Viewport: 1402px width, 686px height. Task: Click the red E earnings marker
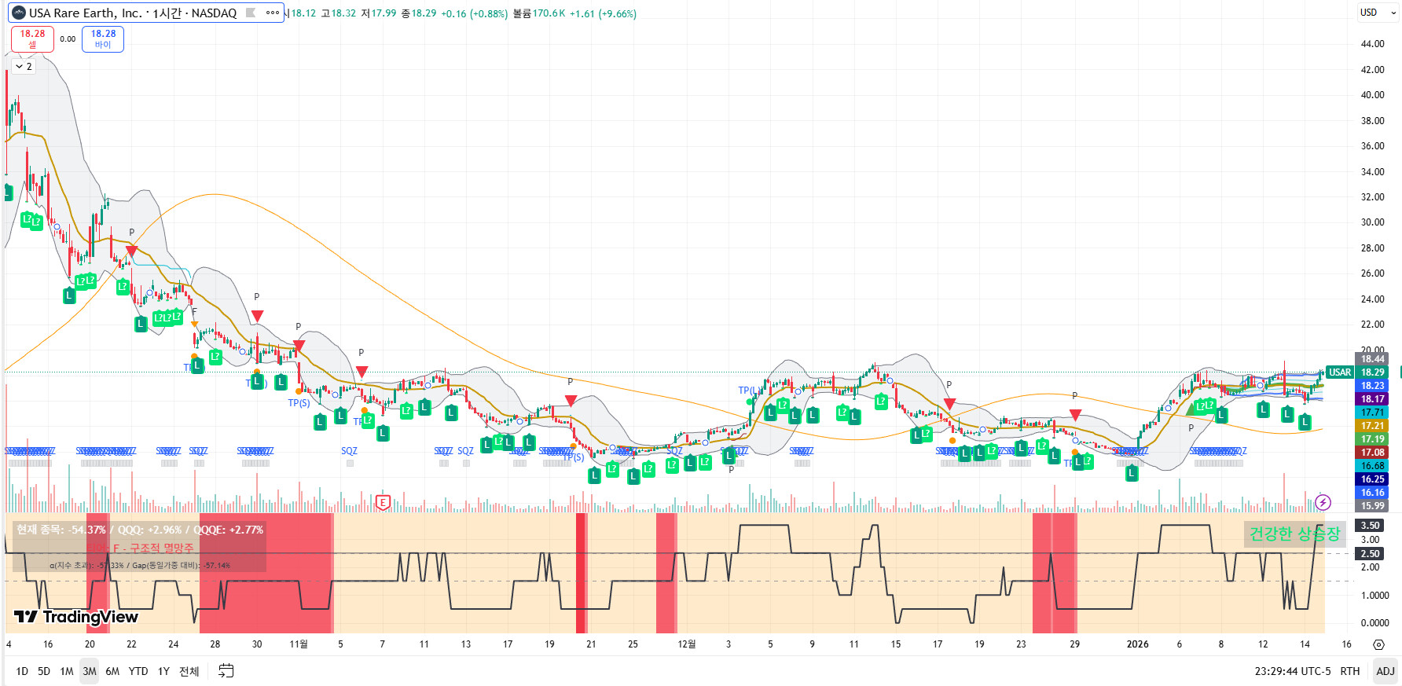(383, 502)
